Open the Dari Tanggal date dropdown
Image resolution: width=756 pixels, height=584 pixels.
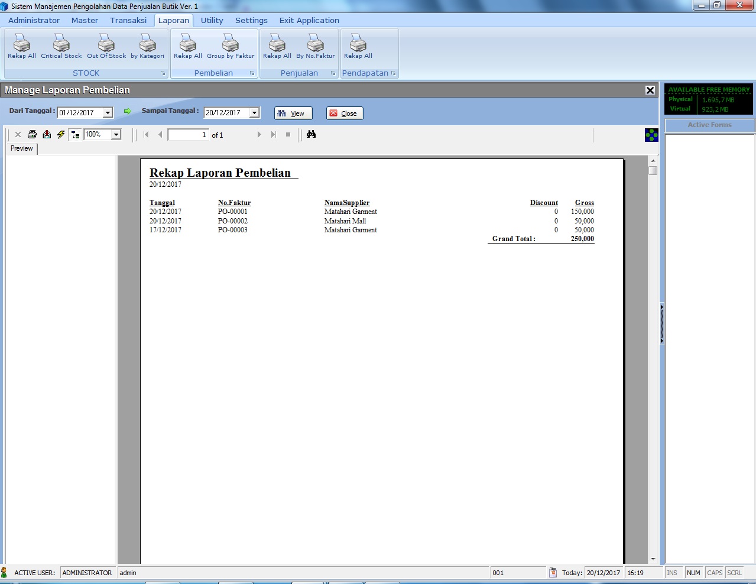click(x=108, y=112)
